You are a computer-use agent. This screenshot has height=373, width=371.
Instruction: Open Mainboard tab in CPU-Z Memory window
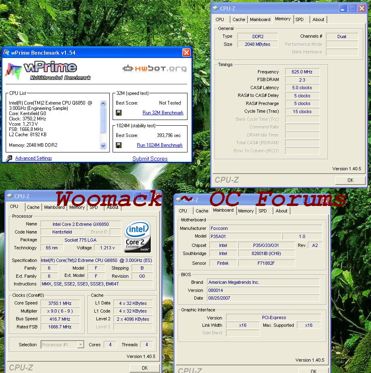[x=260, y=19]
